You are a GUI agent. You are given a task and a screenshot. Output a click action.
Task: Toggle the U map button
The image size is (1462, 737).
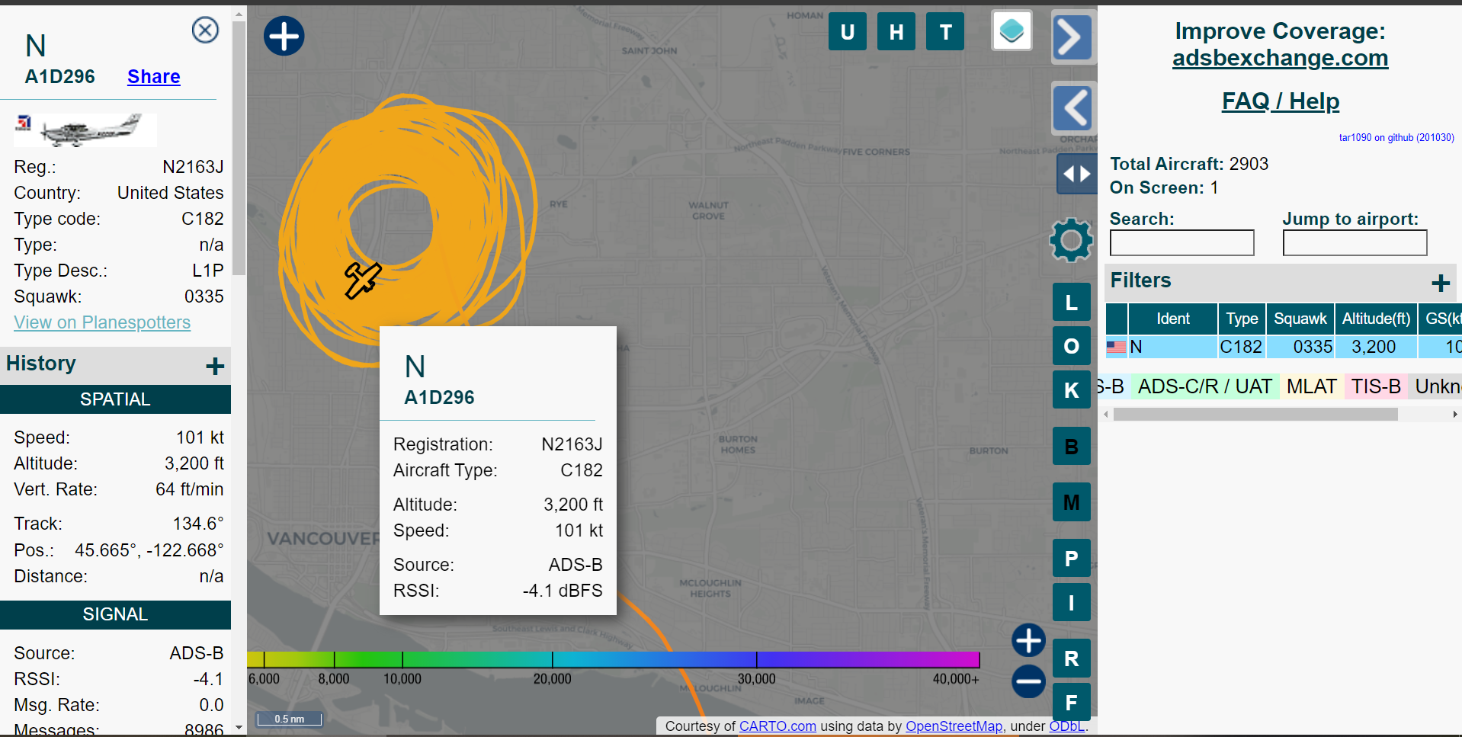pos(847,32)
